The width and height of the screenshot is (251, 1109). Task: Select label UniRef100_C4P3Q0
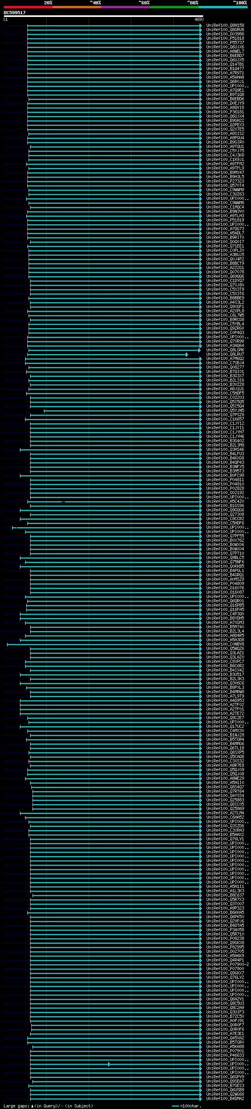click(x=225, y=614)
